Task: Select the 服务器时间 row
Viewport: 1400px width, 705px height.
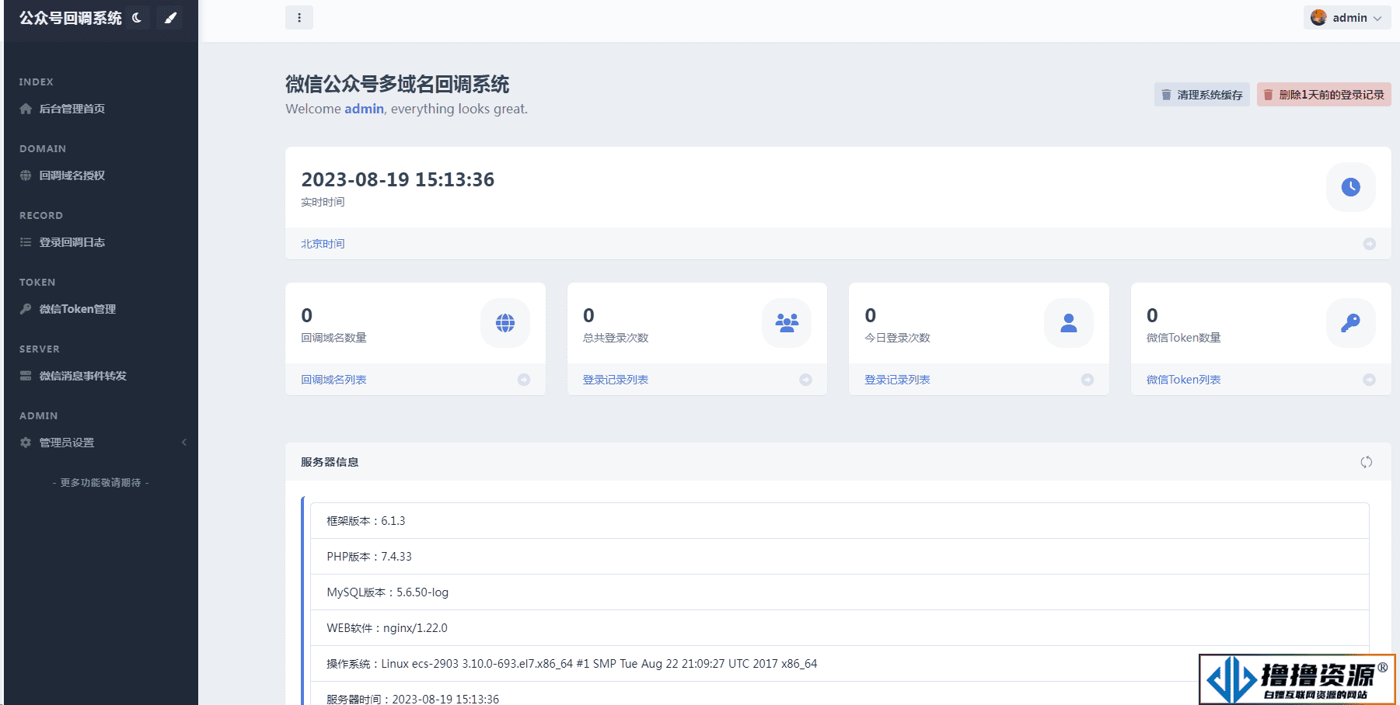Action: click(840, 695)
